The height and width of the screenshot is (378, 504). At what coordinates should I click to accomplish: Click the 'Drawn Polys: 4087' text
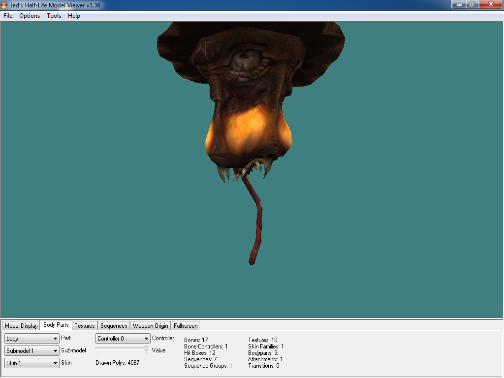click(x=117, y=363)
